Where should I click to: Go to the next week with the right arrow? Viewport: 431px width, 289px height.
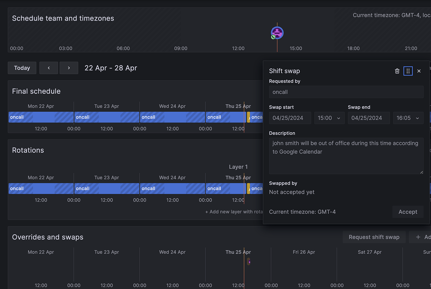pyautogui.click(x=69, y=68)
